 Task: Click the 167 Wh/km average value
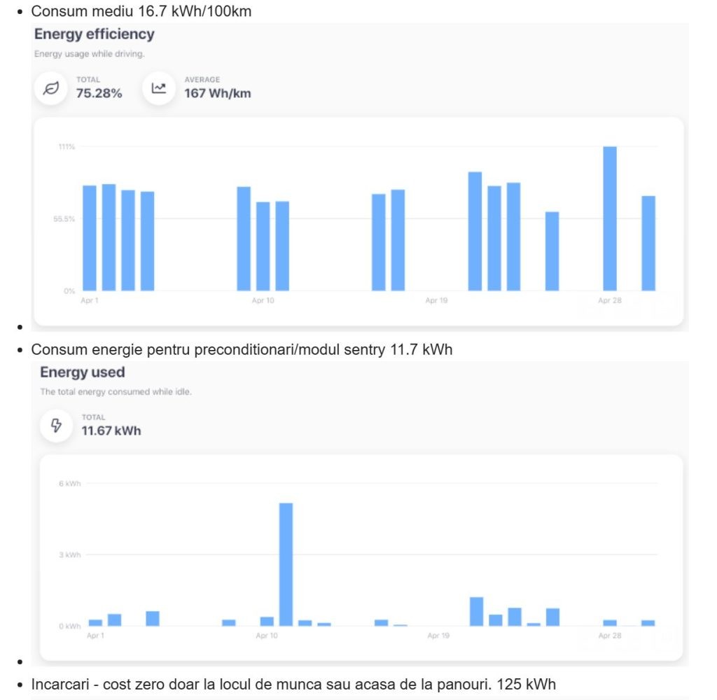(x=217, y=93)
